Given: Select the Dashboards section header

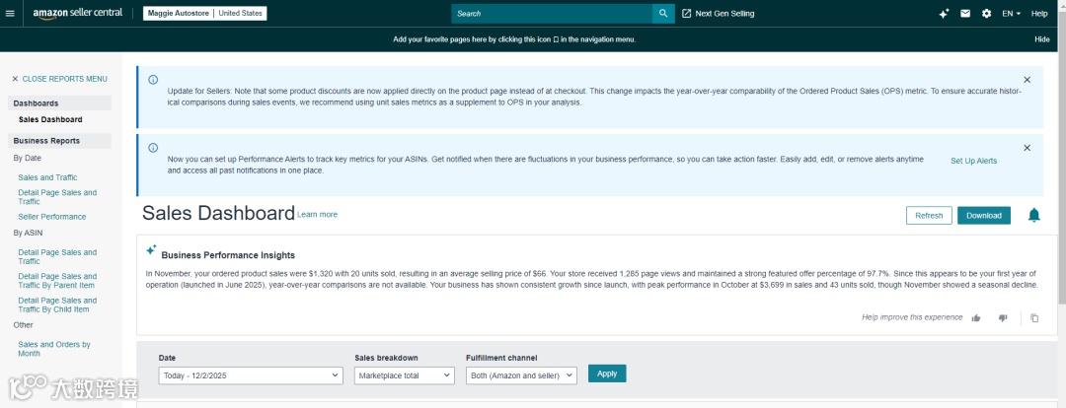Looking at the screenshot, I should pos(60,103).
